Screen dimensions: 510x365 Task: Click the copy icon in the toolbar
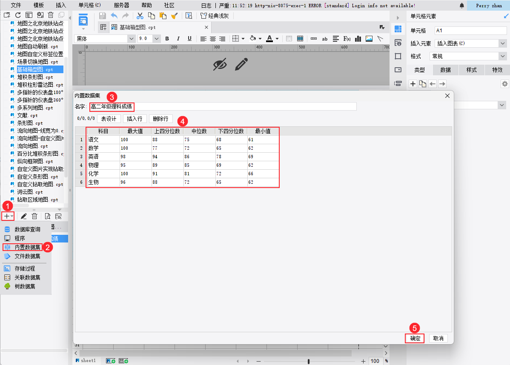click(x=151, y=16)
